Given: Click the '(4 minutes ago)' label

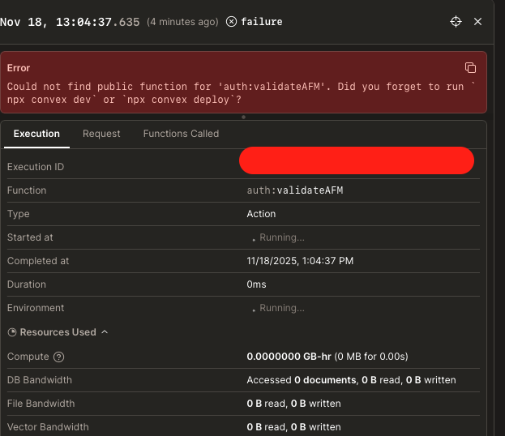Looking at the screenshot, I should tap(182, 22).
